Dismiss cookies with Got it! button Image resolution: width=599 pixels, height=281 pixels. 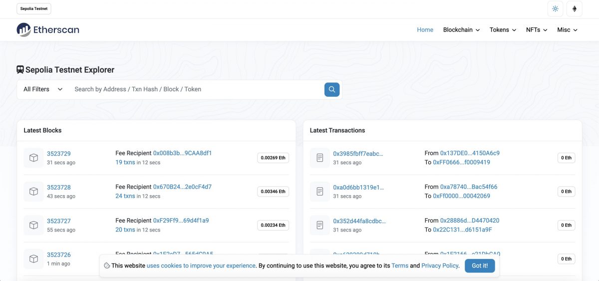(x=480, y=266)
